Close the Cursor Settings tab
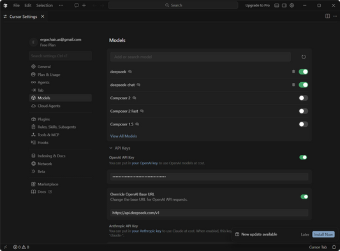Viewport: 340px width, 251px height. tap(43, 17)
